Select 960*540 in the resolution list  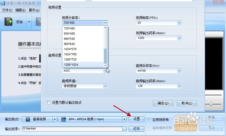(83, 39)
